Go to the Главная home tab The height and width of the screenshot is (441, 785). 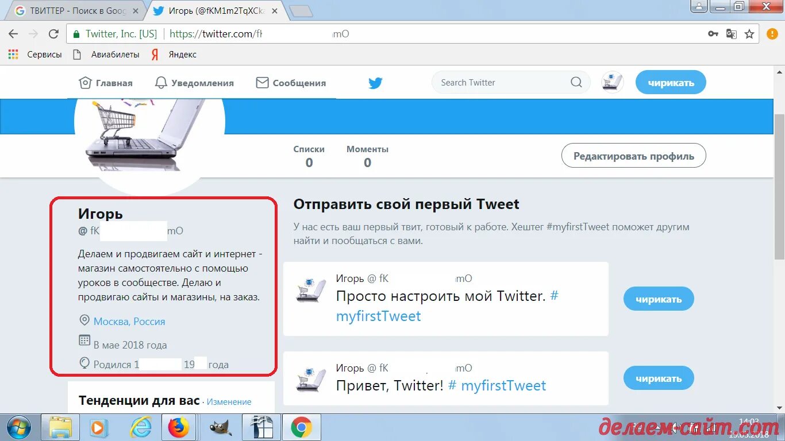pos(106,83)
